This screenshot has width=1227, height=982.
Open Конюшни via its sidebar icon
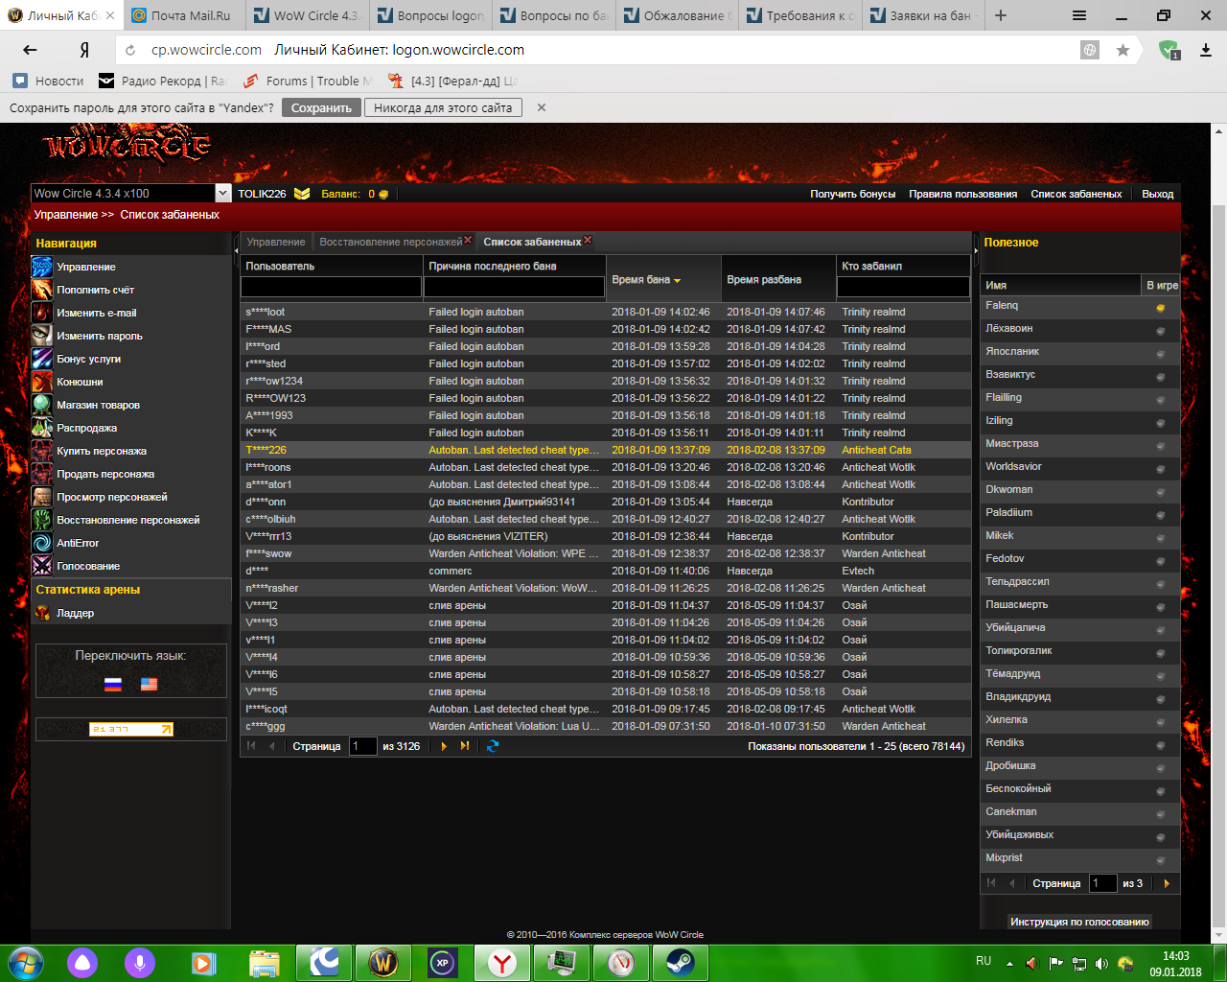pos(42,382)
